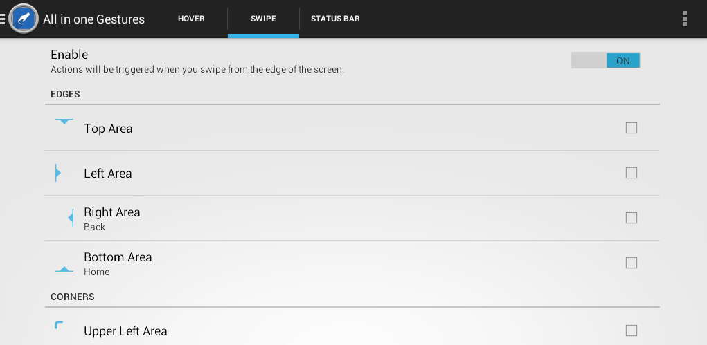Check the Left Area checkbox
This screenshot has width=707, height=345.
point(632,173)
